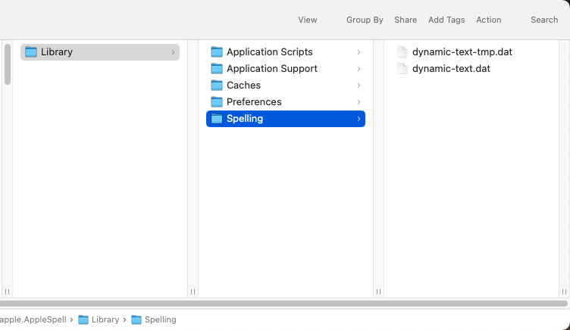Click the vertical scrollbar thumb at left
The width and height of the screenshot is (570, 330).
pyautogui.click(x=8, y=64)
